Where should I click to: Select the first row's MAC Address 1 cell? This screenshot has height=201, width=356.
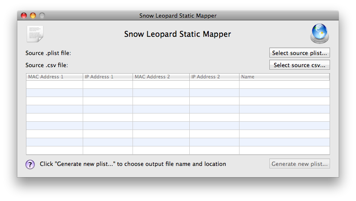(x=55, y=84)
